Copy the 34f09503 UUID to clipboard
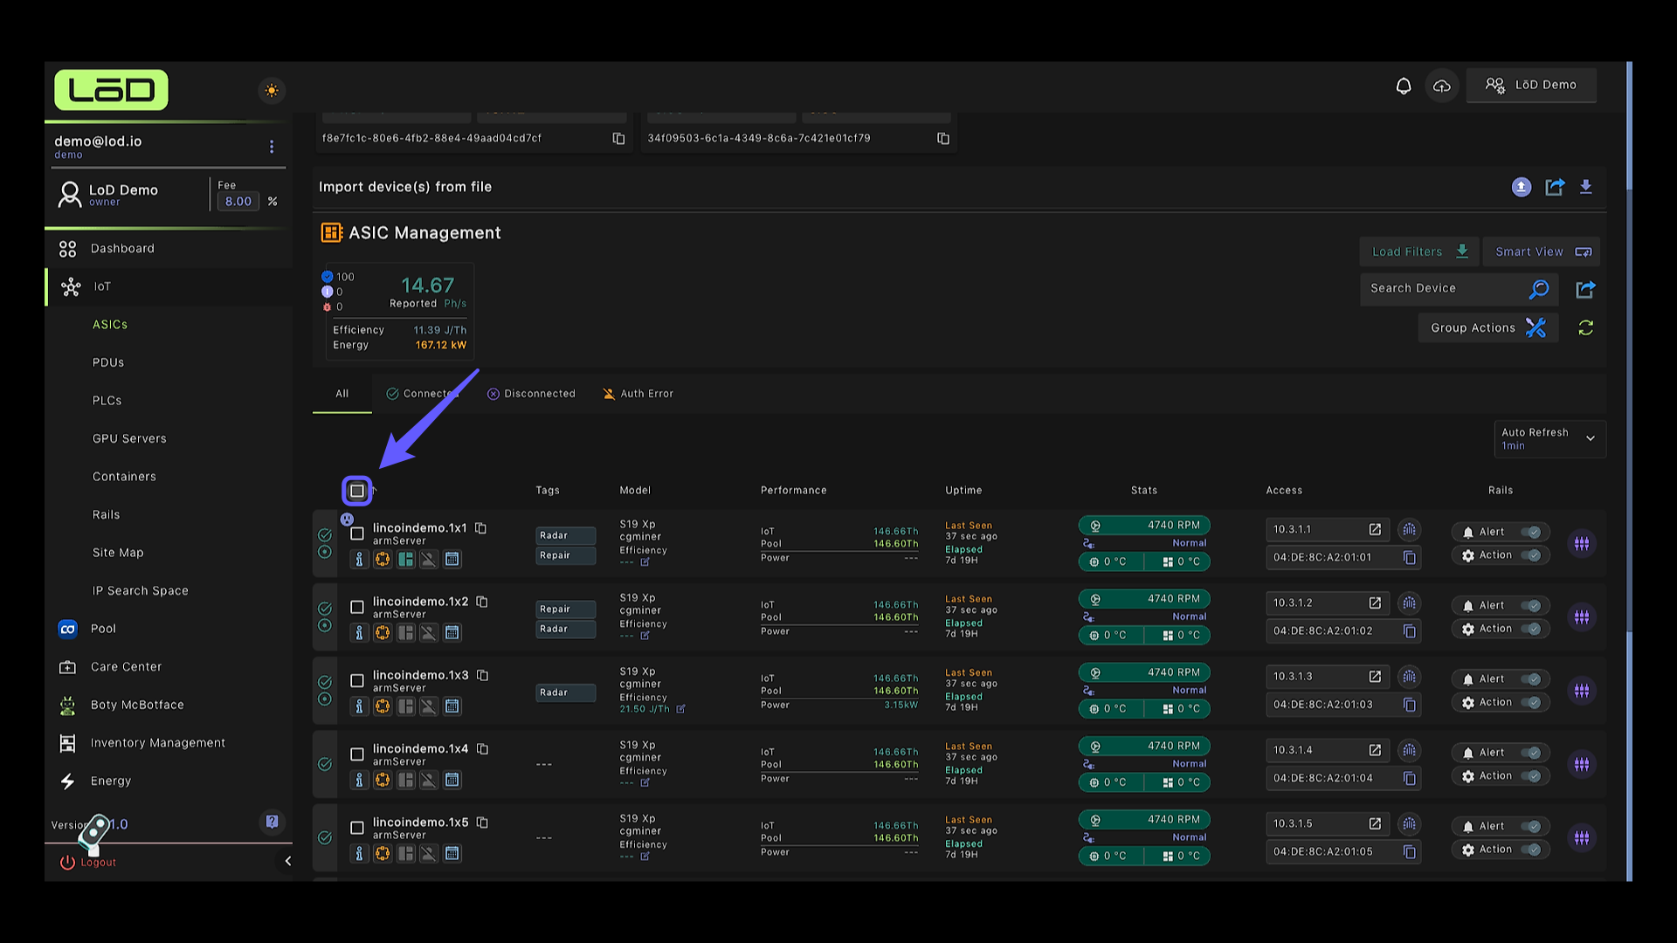This screenshot has width=1677, height=943. pyautogui.click(x=943, y=138)
